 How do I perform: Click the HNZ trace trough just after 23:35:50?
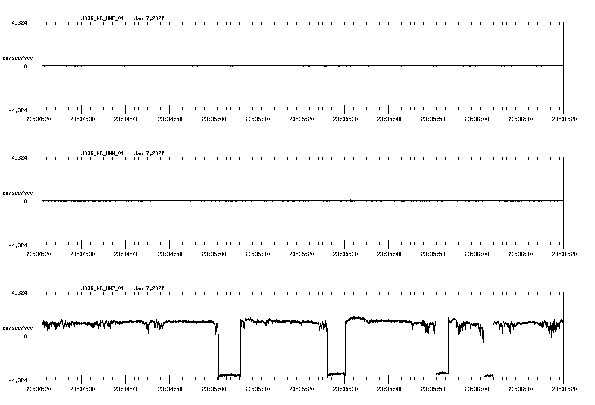click(x=442, y=373)
